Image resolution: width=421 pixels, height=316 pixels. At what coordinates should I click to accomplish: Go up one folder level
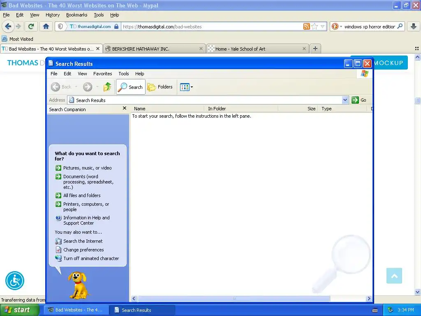tap(107, 87)
